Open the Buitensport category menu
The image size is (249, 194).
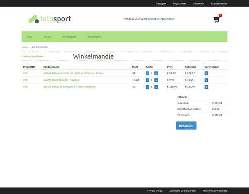coord(94,37)
